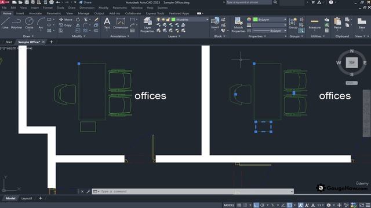Image resolution: width=371 pixels, height=208 pixels.
Task: Click the Erase tool icon
Action: point(96,20)
